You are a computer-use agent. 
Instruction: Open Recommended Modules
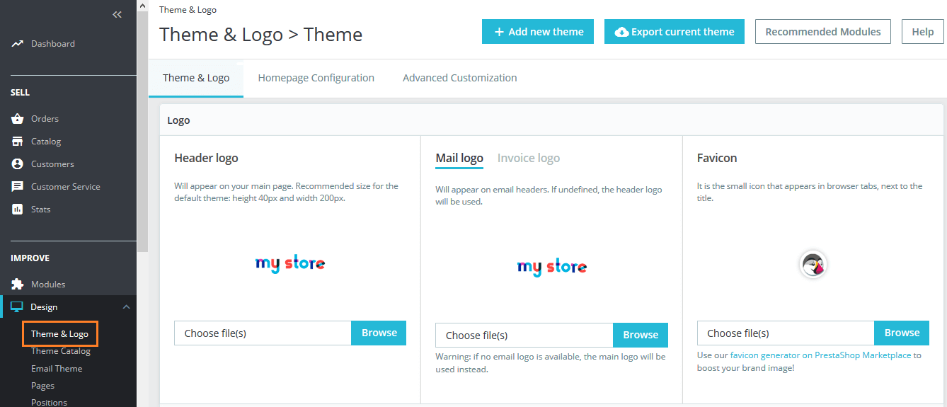823,32
